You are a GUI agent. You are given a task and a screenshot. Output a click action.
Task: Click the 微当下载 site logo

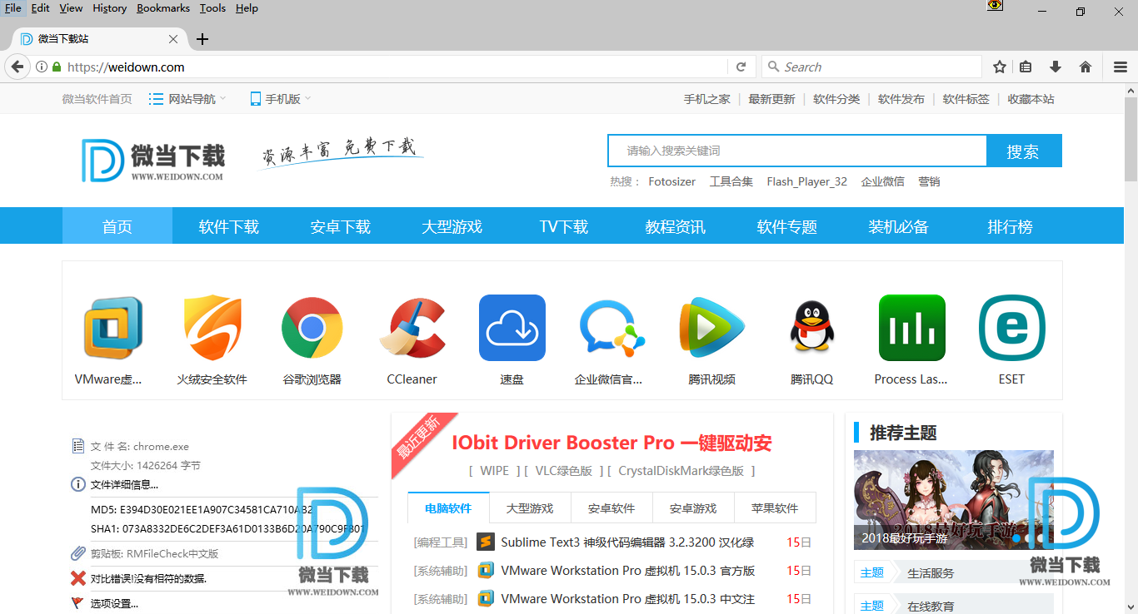pyautogui.click(x=153, y=160)
